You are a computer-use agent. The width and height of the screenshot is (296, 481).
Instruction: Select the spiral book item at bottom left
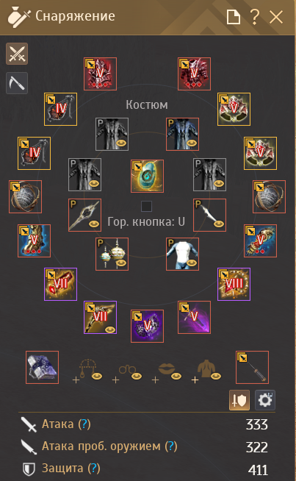click(43, 367)
